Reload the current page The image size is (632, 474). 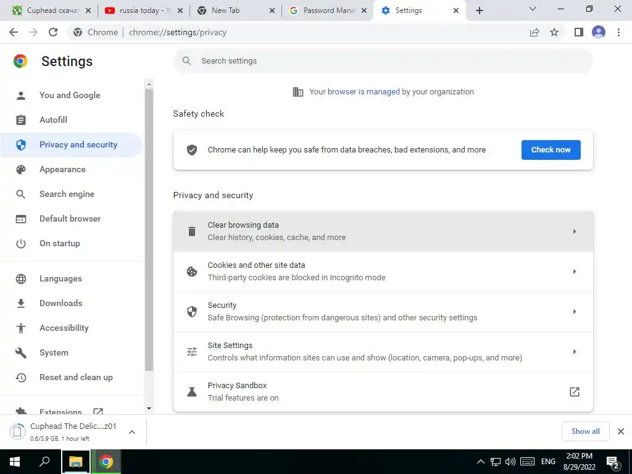53,32
